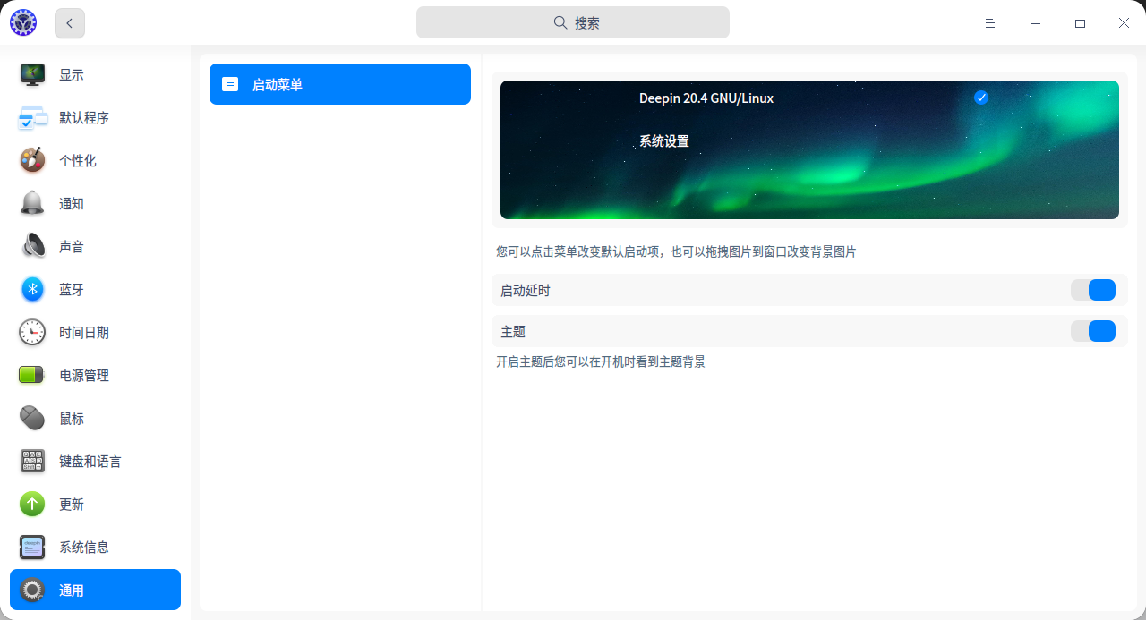Click the aurora boot background preview

coord(809,149)
